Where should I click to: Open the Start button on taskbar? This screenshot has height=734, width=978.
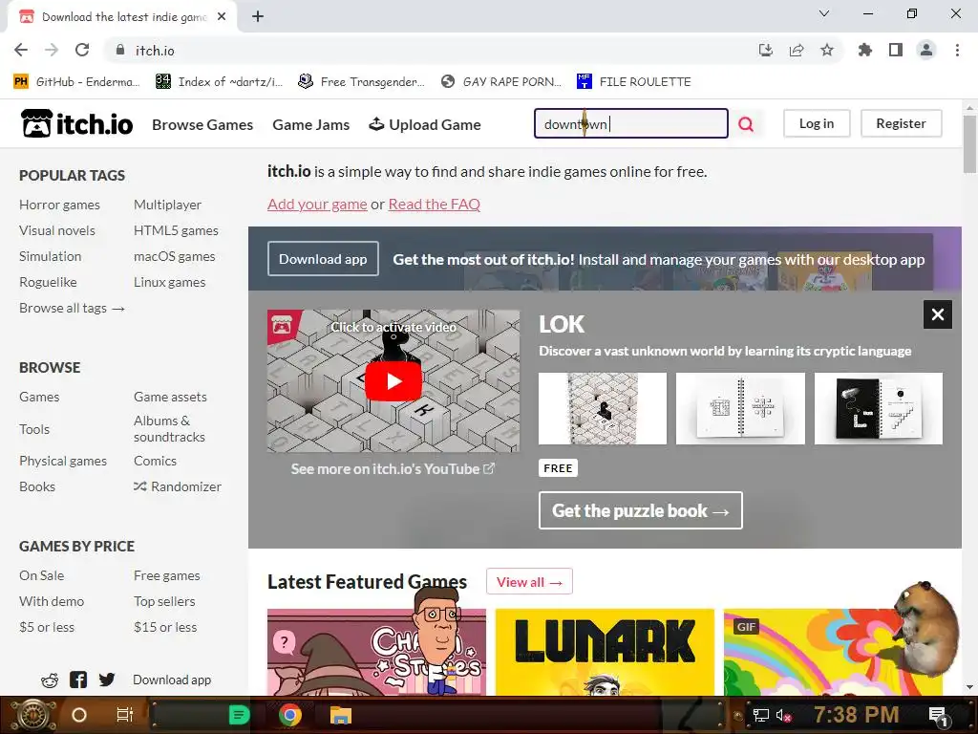coord(33,715)
